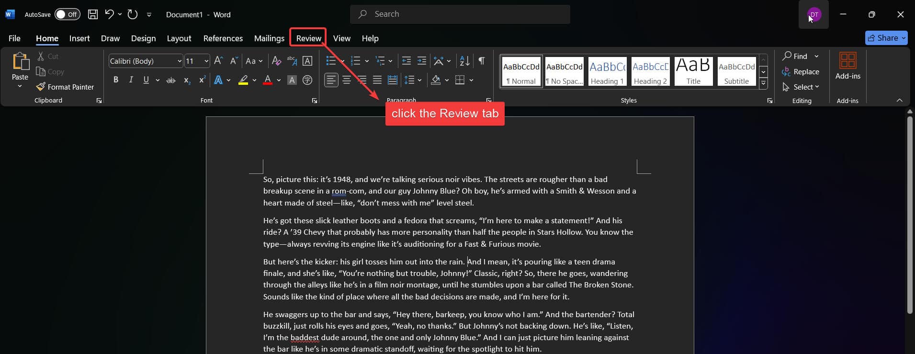Justify the paragraph text

point(377,80)
